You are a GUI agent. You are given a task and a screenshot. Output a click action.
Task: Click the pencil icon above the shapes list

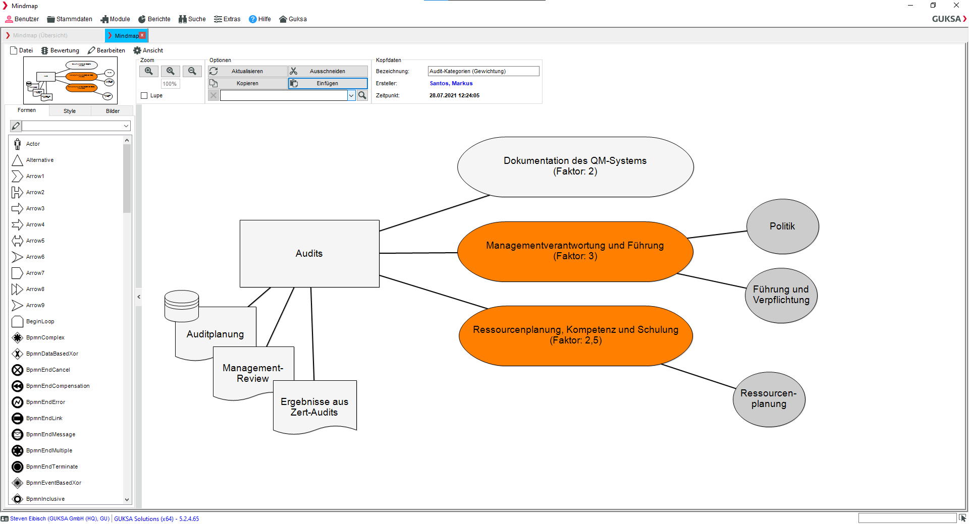click(x=16, y=126)
